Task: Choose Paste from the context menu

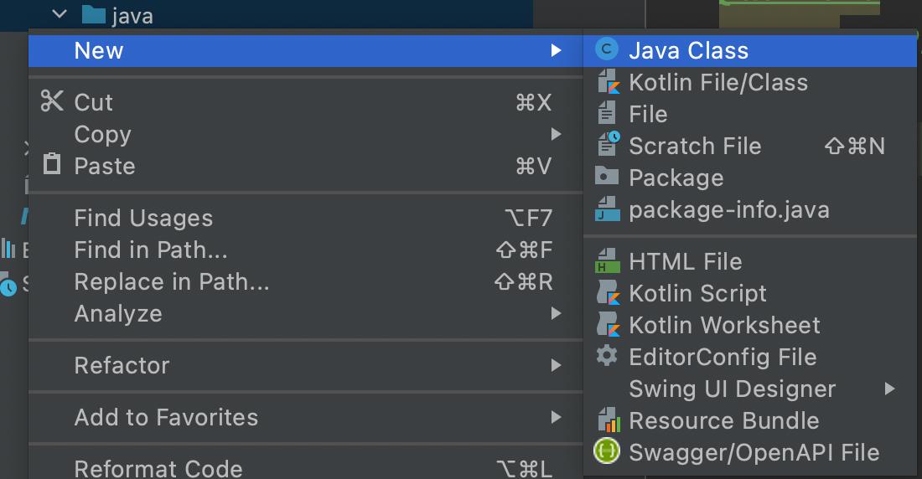Action: (306, 166)
